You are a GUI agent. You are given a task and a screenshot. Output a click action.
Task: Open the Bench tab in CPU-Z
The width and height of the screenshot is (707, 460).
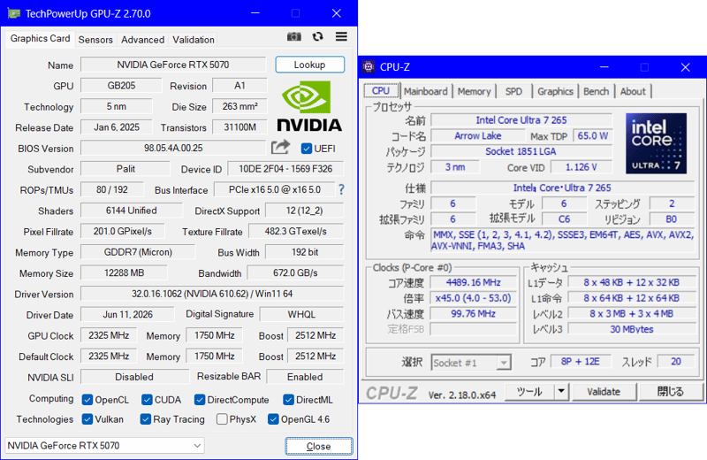596,91
